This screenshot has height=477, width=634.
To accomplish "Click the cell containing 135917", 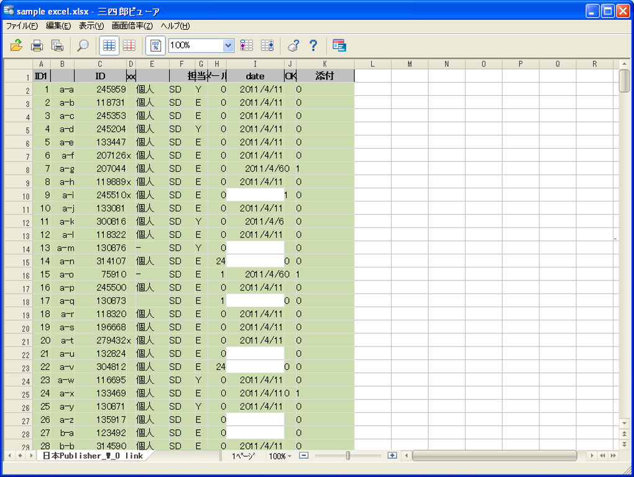I will click(100, 420).
